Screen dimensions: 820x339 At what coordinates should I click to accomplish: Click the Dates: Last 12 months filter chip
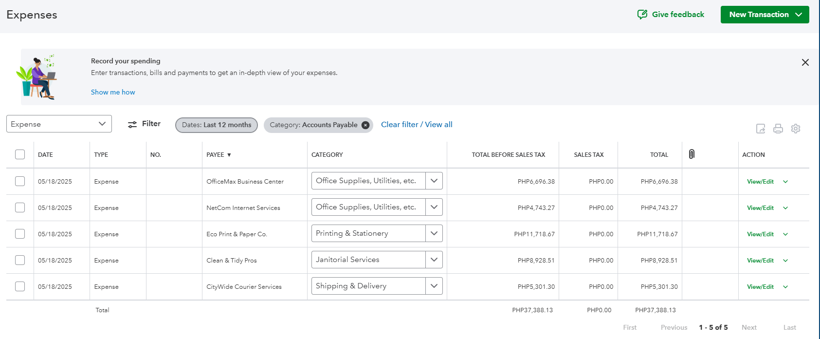[x=217, y=125]
